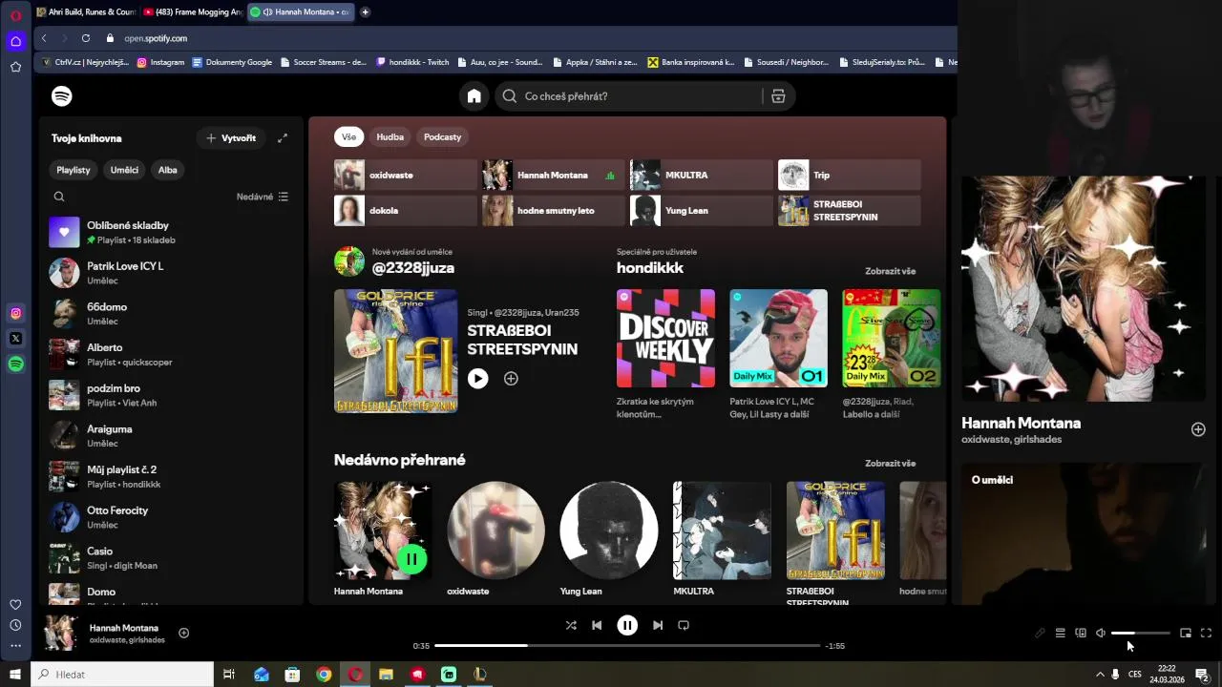Click the Vytvořit button in library
The width and height of the screenshot is (1222, 687).
click(231, 137)
